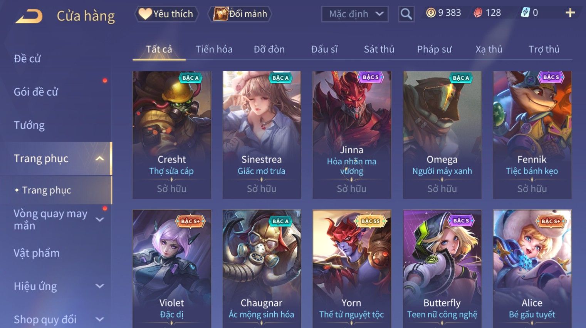Collapse the Trang phục sidebar section
The height and width of the screenshot is (328, 586).
pyautogui.click(x=99, y=159)
